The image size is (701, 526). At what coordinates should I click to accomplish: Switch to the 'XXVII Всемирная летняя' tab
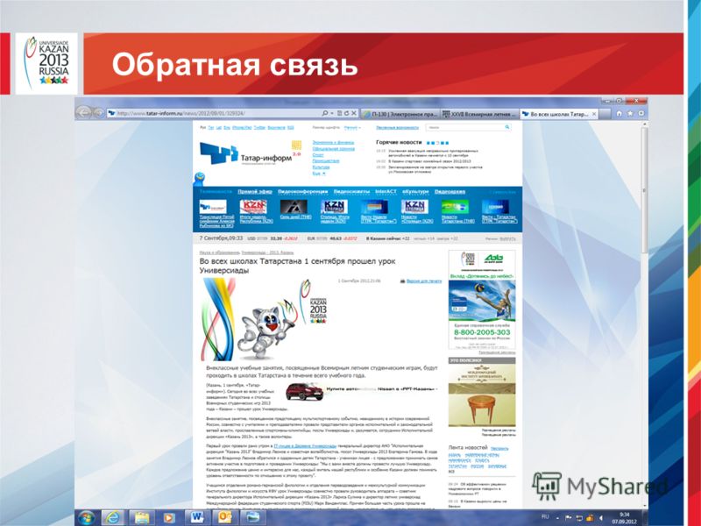pyautogui.click(x=479, y=115)
